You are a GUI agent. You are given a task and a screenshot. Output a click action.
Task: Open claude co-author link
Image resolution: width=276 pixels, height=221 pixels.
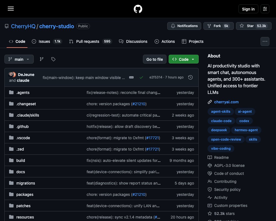(23, 80)
